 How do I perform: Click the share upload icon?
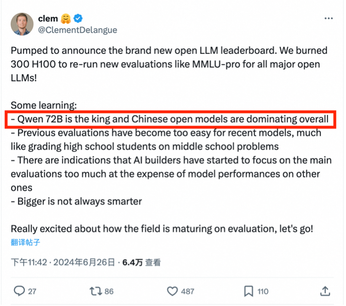click(x=325, y=291)
